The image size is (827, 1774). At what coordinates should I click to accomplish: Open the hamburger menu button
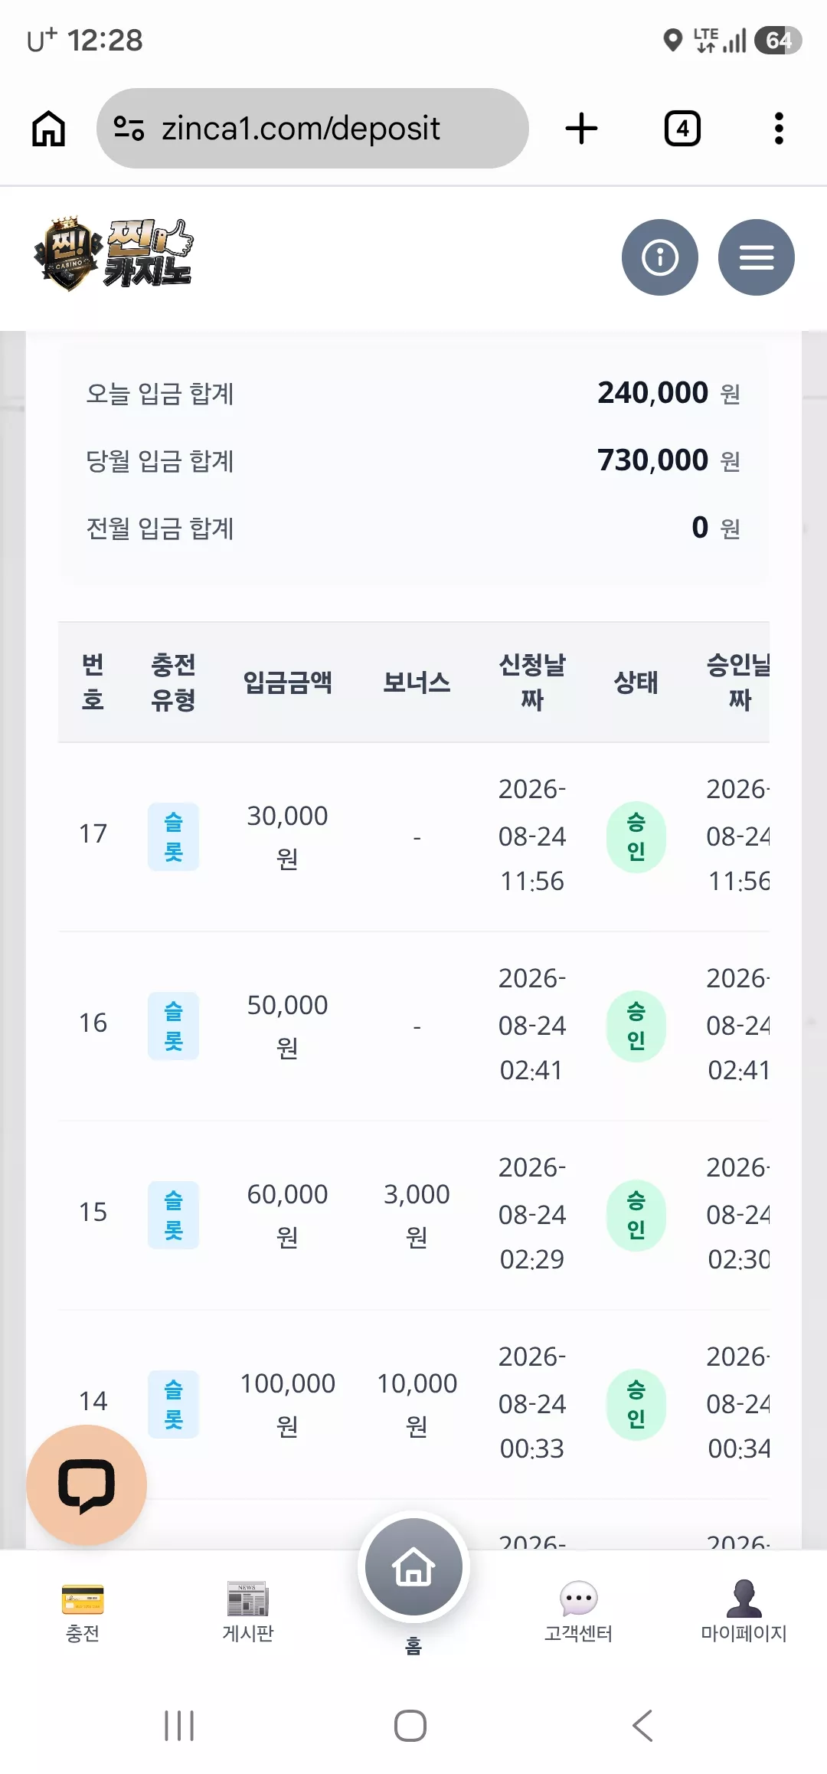pos(757,257)
